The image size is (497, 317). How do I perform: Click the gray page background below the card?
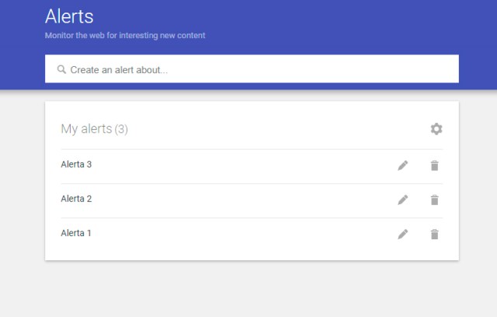[248, 291]
